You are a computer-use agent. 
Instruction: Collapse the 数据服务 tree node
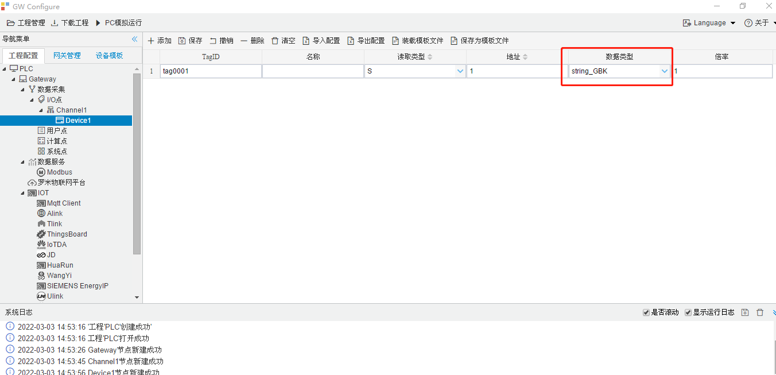point(23,162)
